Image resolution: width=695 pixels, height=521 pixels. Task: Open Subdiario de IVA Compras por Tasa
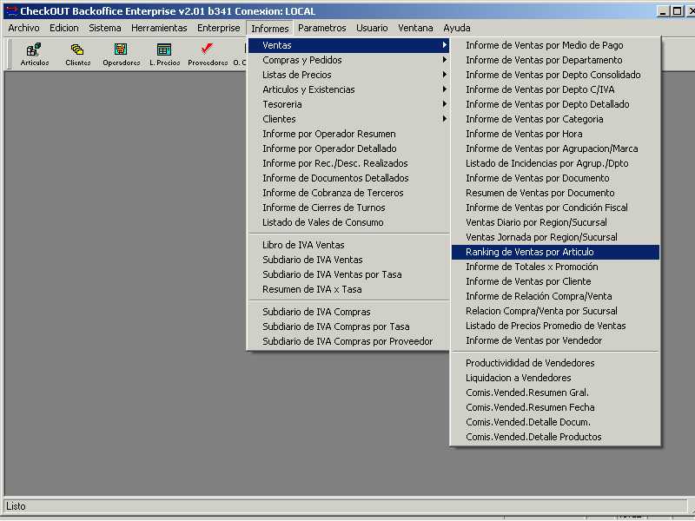(x=348, y=326)
